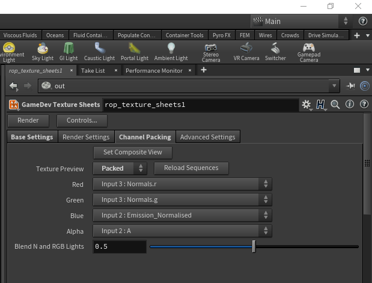Open the Performance Monitor pane tab
The height and width of the screenshot is (283, 372).
pos(154,71)
